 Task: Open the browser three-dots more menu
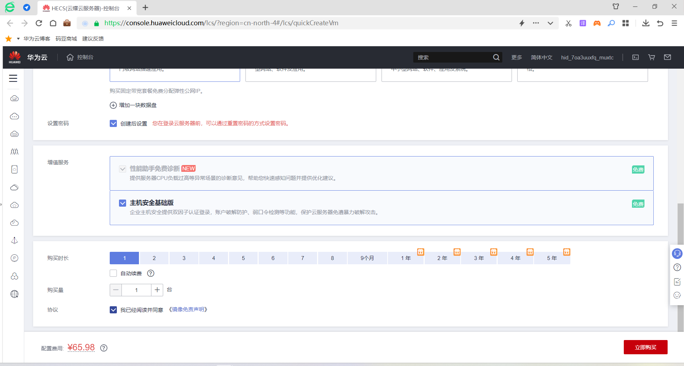536,23
